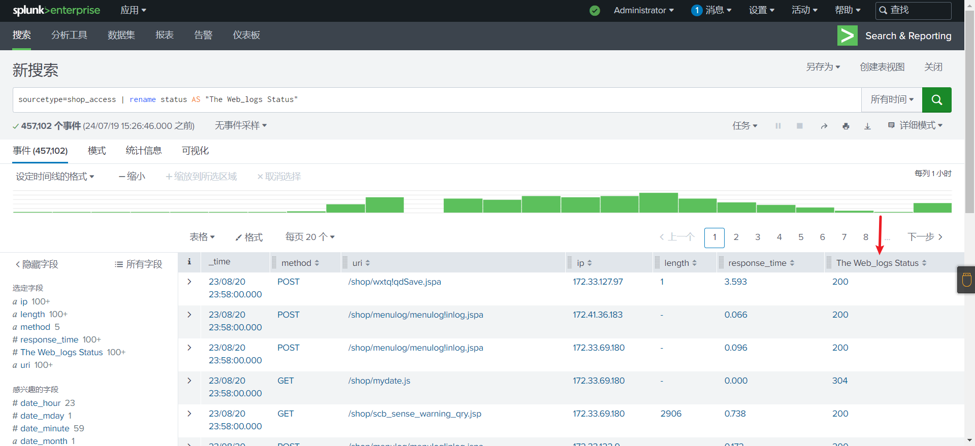The width and height of the screenshot is (975, 446).
Task: Select the tallest green timeline bar
Action: (658, 203)
